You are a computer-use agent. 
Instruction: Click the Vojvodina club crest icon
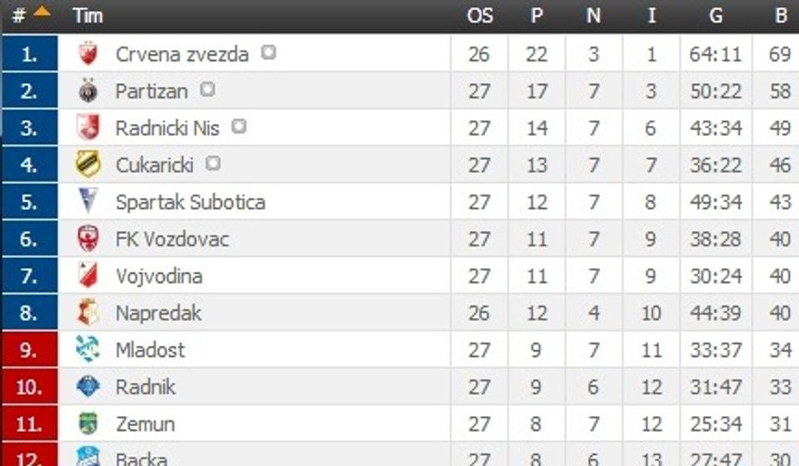tap(87, 275)
